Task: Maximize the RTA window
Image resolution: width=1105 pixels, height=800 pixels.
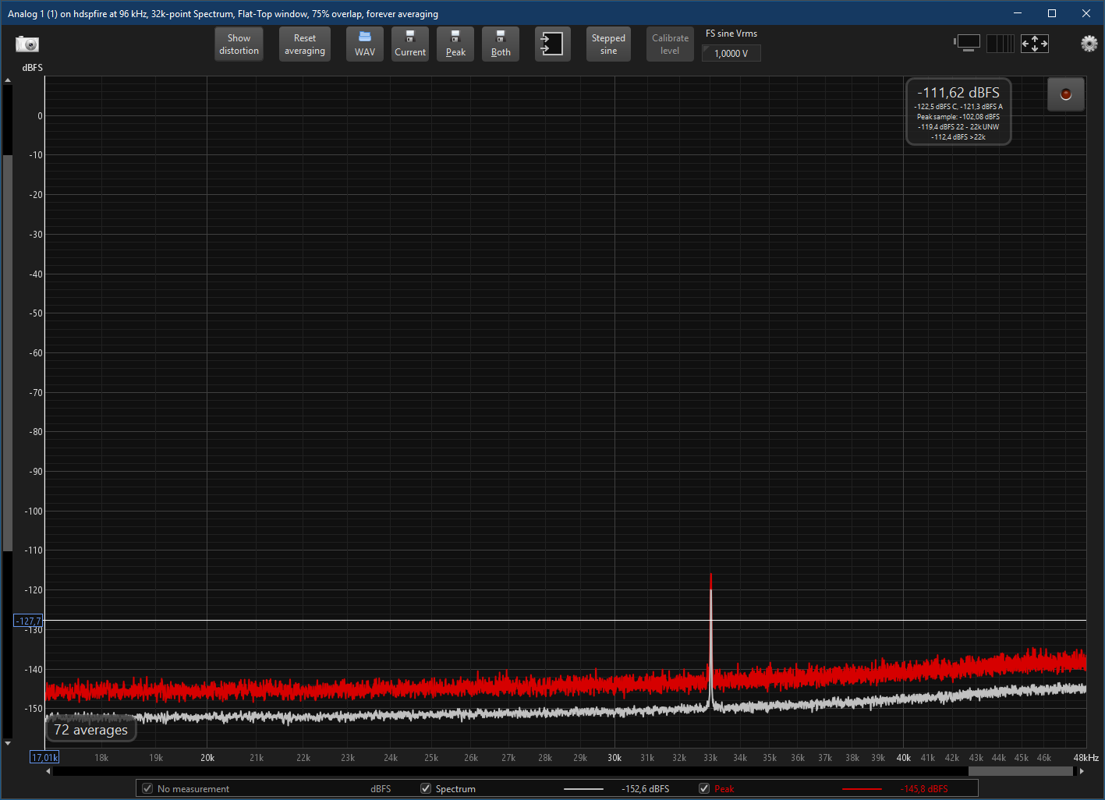Action: (x=1051, y=13)
